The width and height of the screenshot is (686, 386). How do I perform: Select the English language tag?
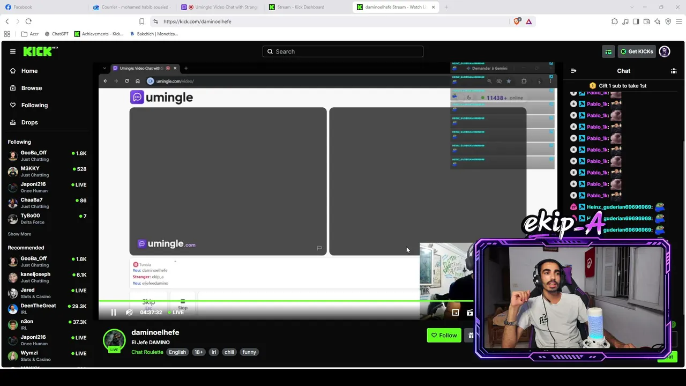click(177, 352)
